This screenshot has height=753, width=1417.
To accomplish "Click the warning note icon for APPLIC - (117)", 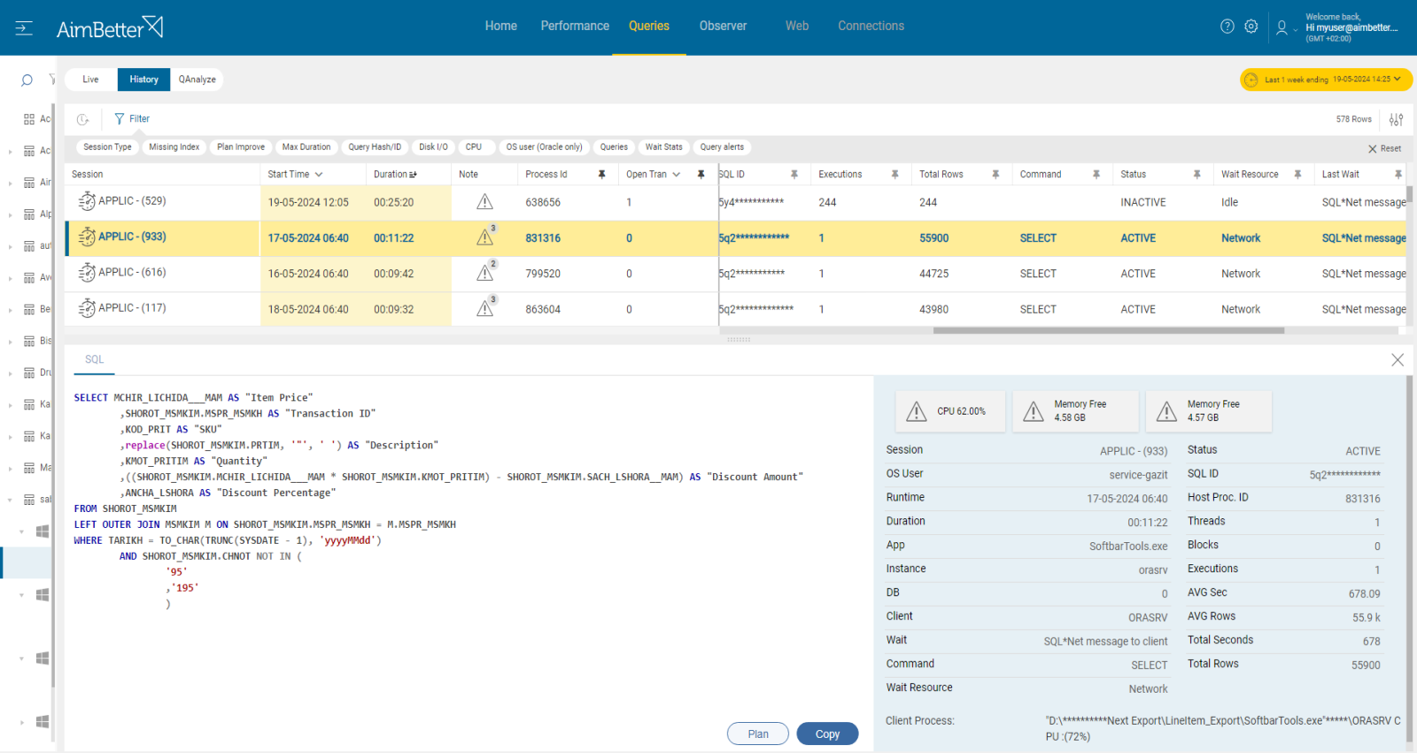I will point(484,308).
